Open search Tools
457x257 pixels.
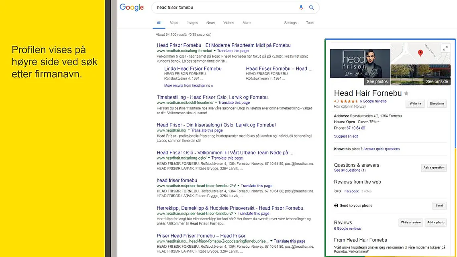[310, 23]
